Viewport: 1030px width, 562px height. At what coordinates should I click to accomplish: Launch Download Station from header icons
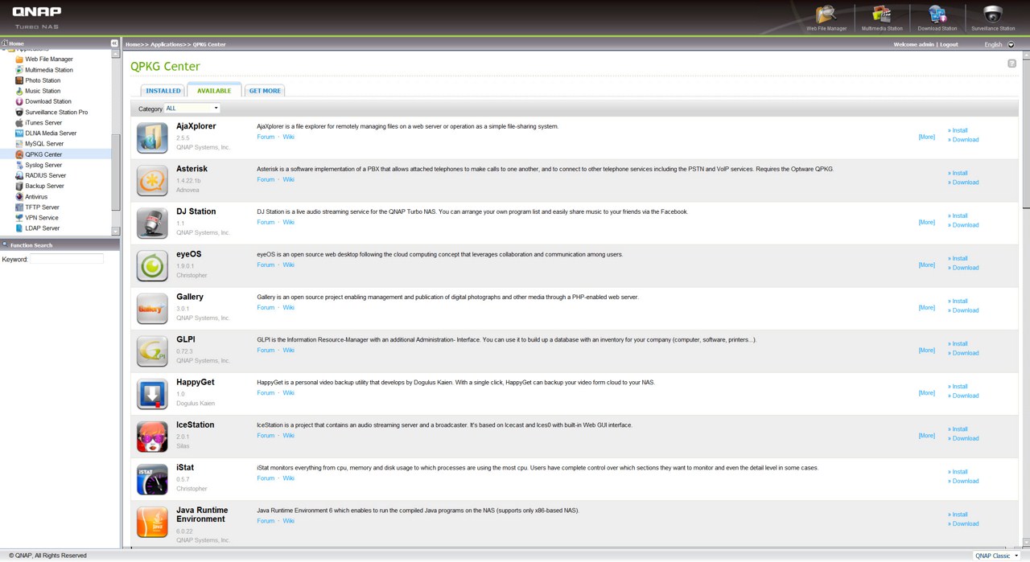coord(937,17)
